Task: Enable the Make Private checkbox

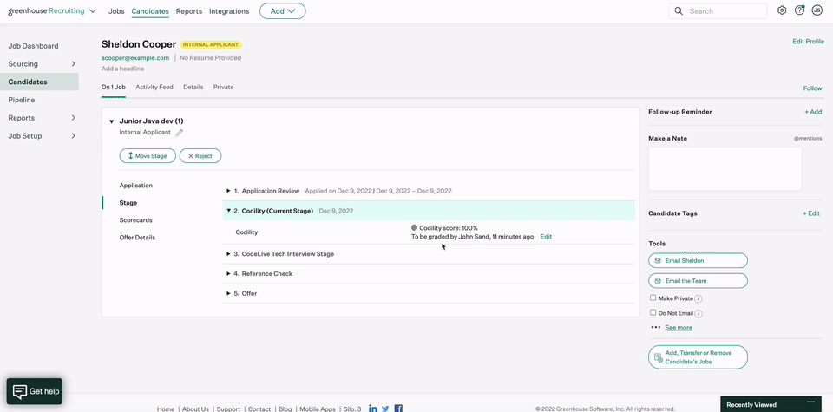Action: coord(653,298)
